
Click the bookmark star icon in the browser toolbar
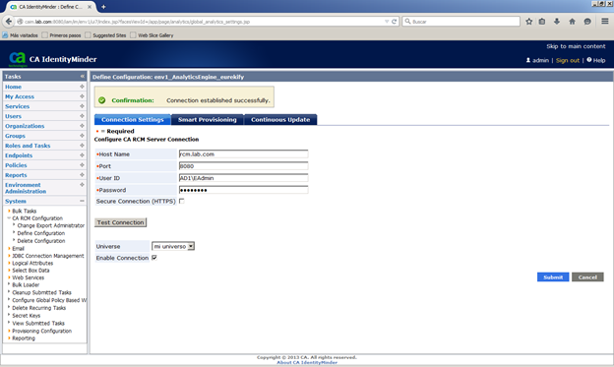pos(528,22)
